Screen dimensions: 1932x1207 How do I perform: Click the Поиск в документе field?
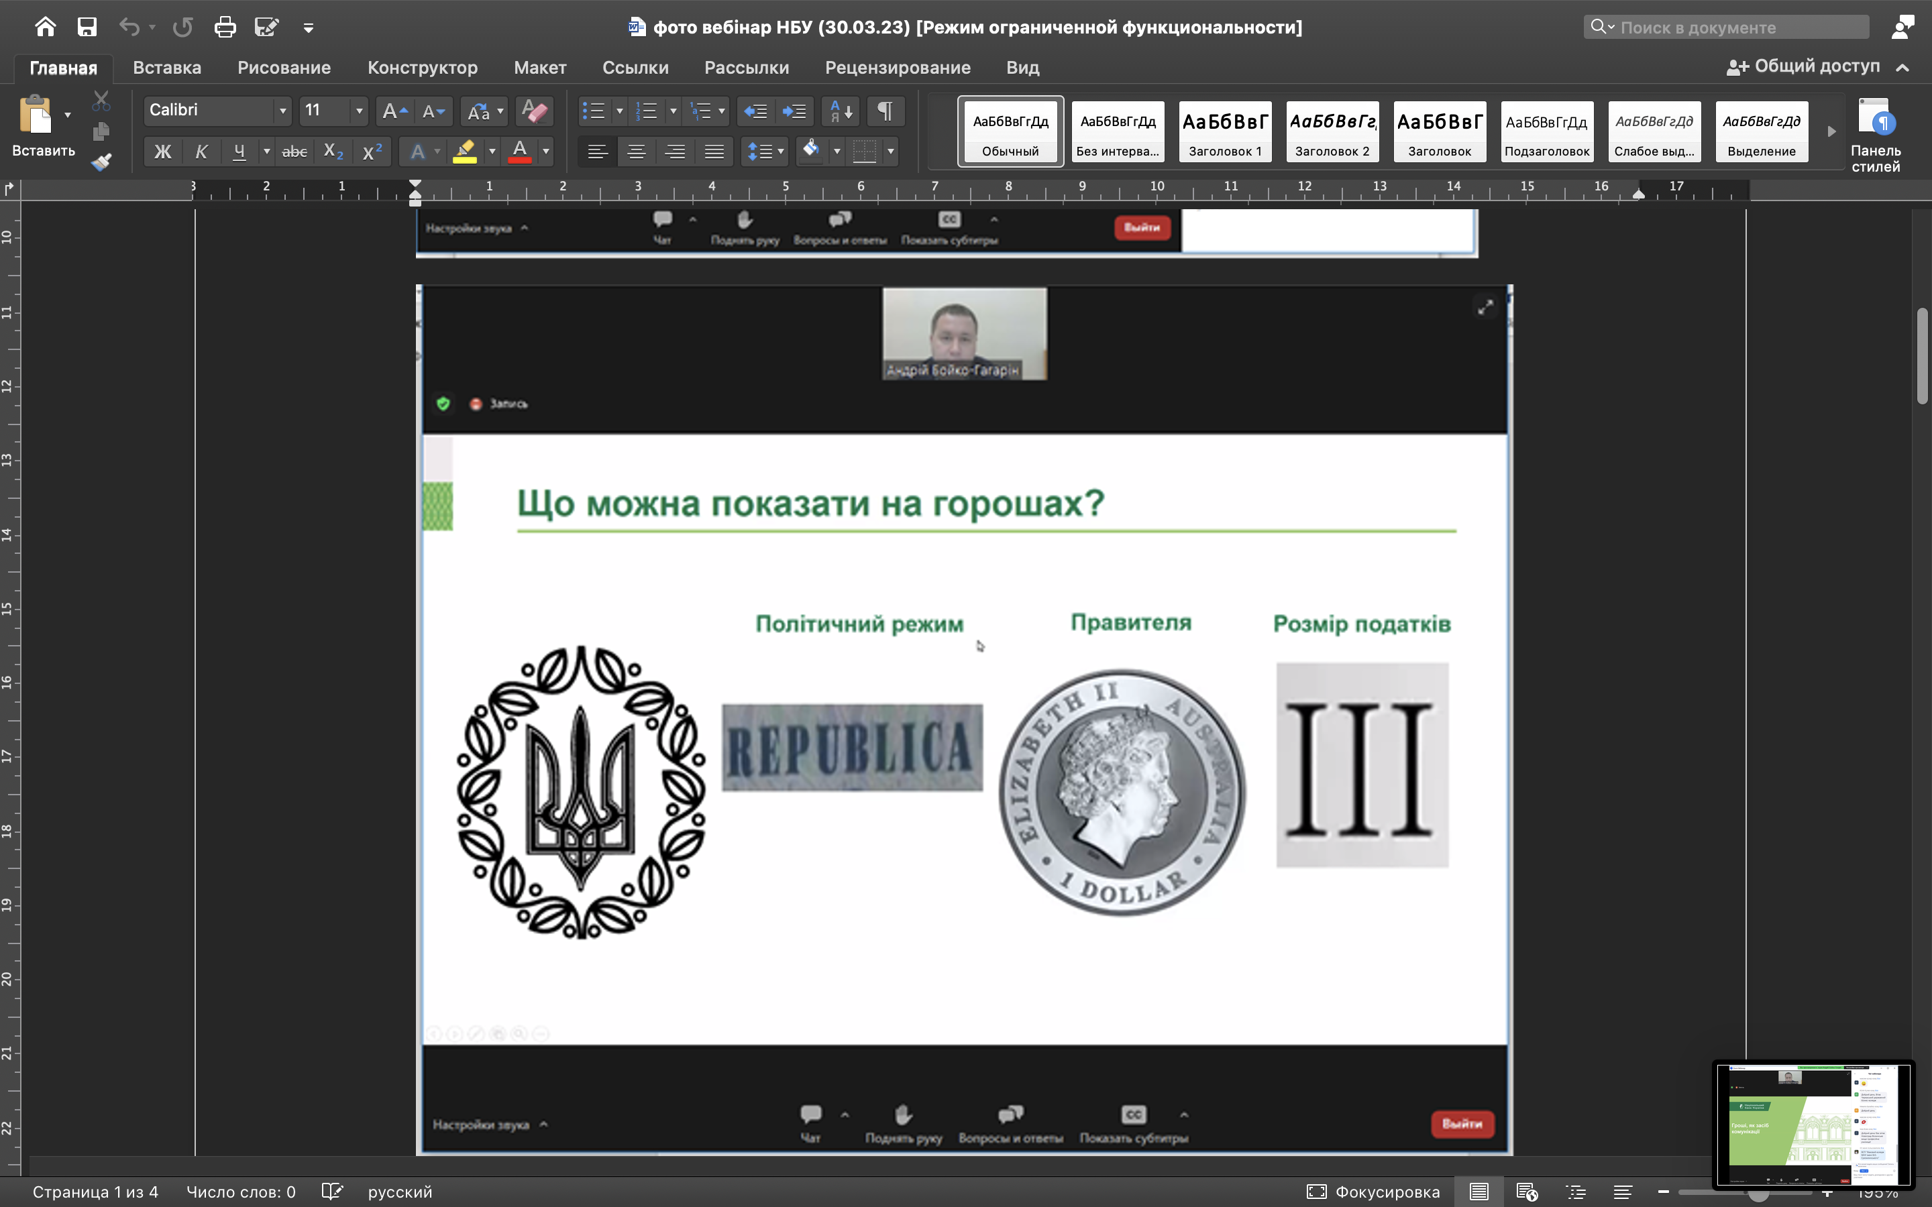pos(1726,27)
